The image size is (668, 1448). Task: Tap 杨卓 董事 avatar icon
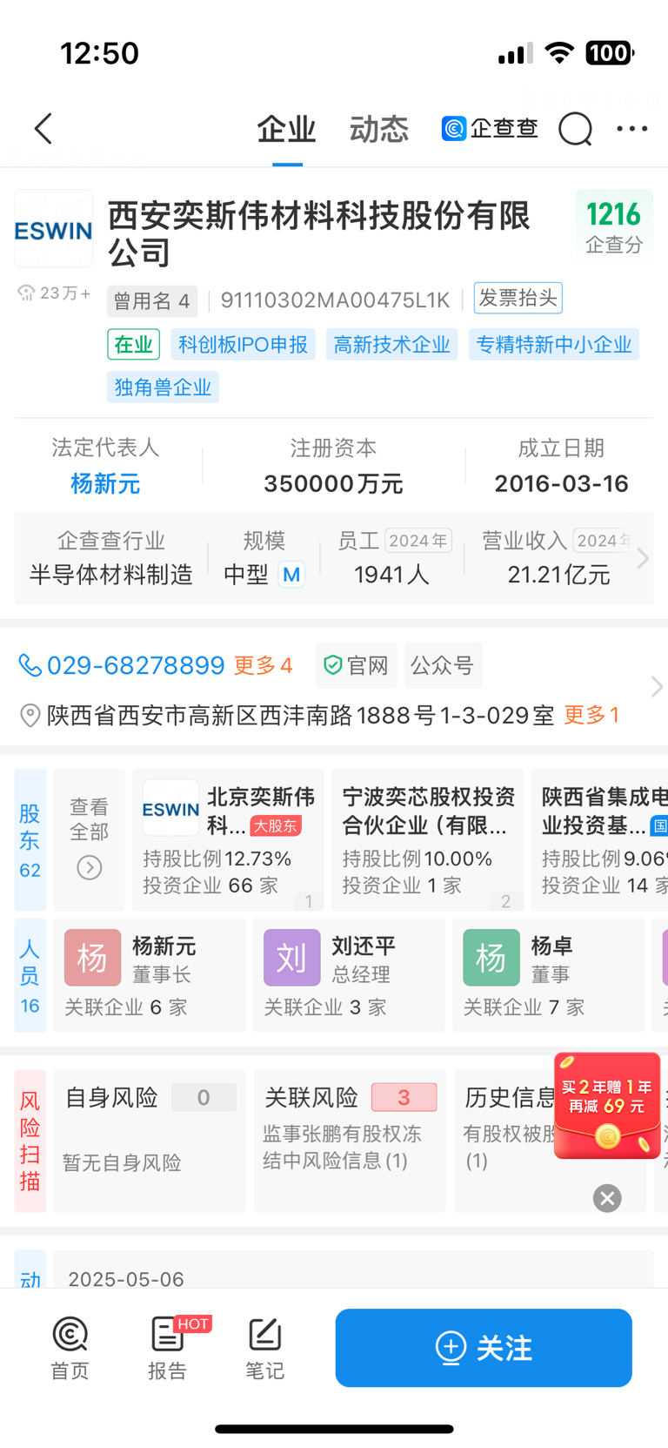pos(491,958)
